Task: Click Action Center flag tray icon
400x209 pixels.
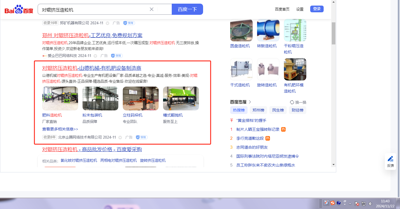Action: (357, 204)
